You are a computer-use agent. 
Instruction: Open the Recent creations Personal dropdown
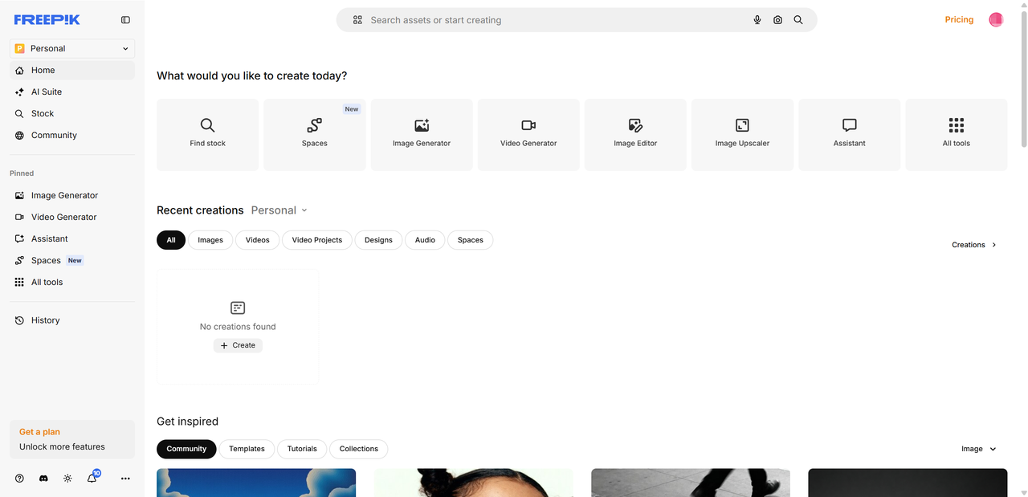(x=279, y=210)
